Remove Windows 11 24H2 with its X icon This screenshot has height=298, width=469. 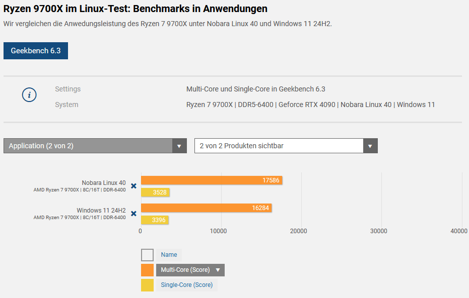coord(133,214)
